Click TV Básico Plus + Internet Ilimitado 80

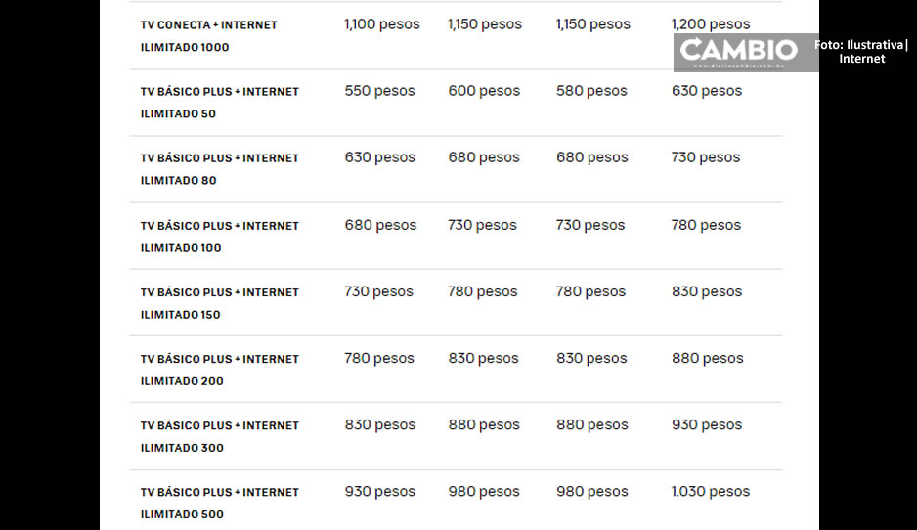[x=219, y=169]
